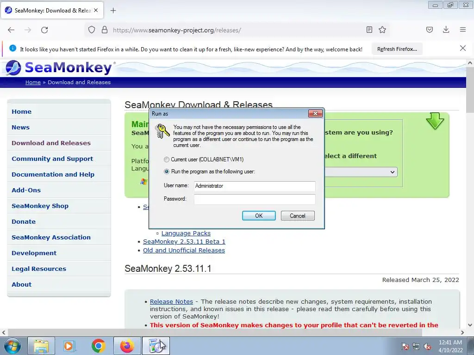
Task: Click scroll-right arrow of horizontal scrollbar
Action: [x=462, y=332]
